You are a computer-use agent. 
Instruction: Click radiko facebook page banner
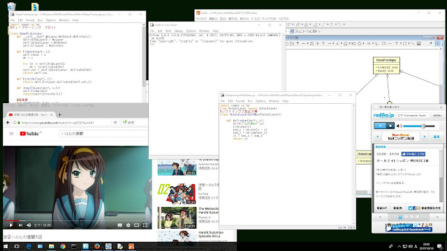click(x=409, y=228)
